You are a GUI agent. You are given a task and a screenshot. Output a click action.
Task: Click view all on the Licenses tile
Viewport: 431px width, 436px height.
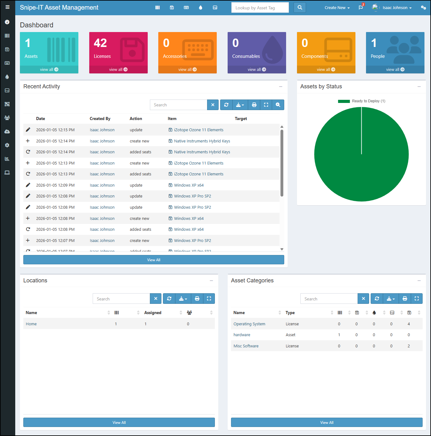[x=118, y=69]
